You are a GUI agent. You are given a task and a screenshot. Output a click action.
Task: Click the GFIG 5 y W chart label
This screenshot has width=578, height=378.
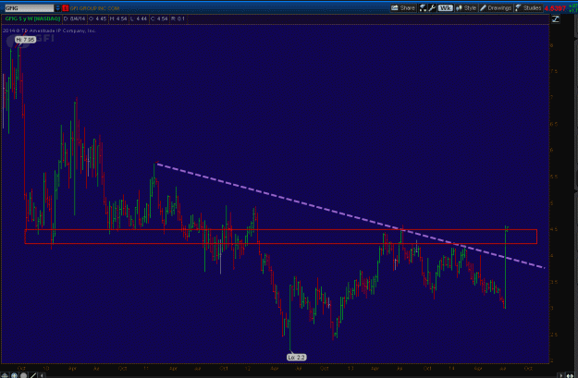(32, 18)
